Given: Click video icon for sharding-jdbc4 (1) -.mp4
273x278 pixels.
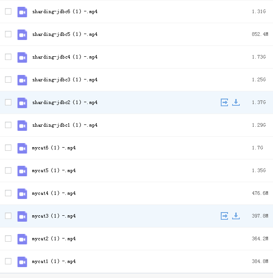Looking at the screenshot, I should point(22,57).
